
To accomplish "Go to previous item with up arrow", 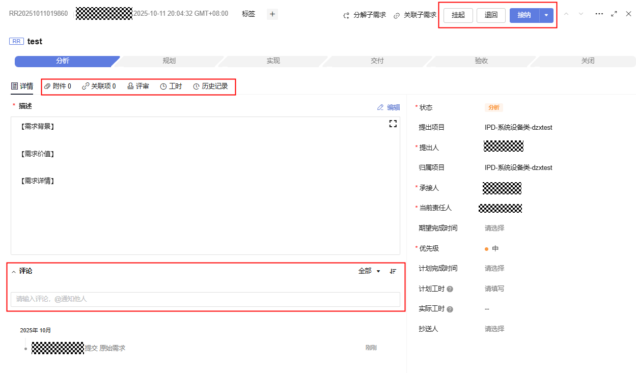I will click(x=566, y=14).
